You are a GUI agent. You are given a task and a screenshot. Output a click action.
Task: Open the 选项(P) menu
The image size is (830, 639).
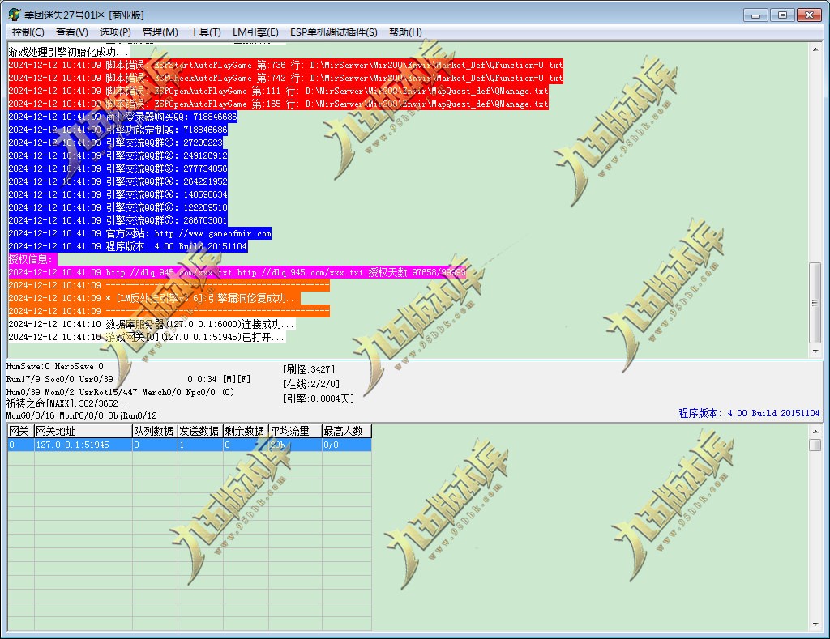pyautogui.click(x=115, y=32)
